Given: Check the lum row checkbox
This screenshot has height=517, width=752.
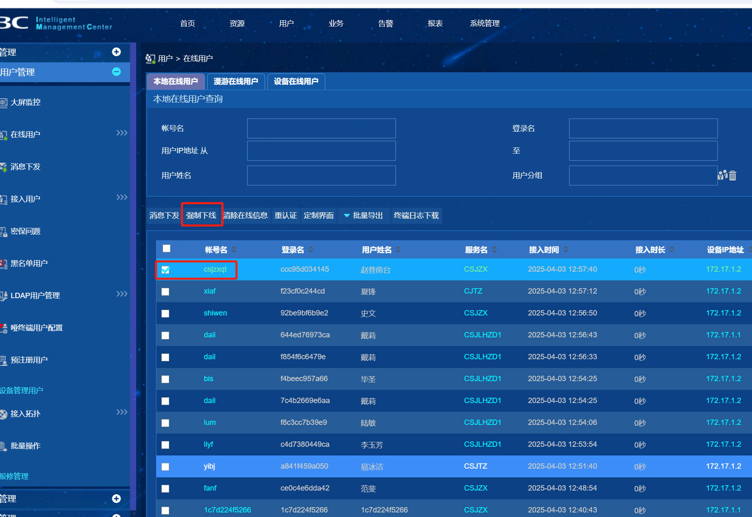Looking at the screenshot, I should click(166, 423).
